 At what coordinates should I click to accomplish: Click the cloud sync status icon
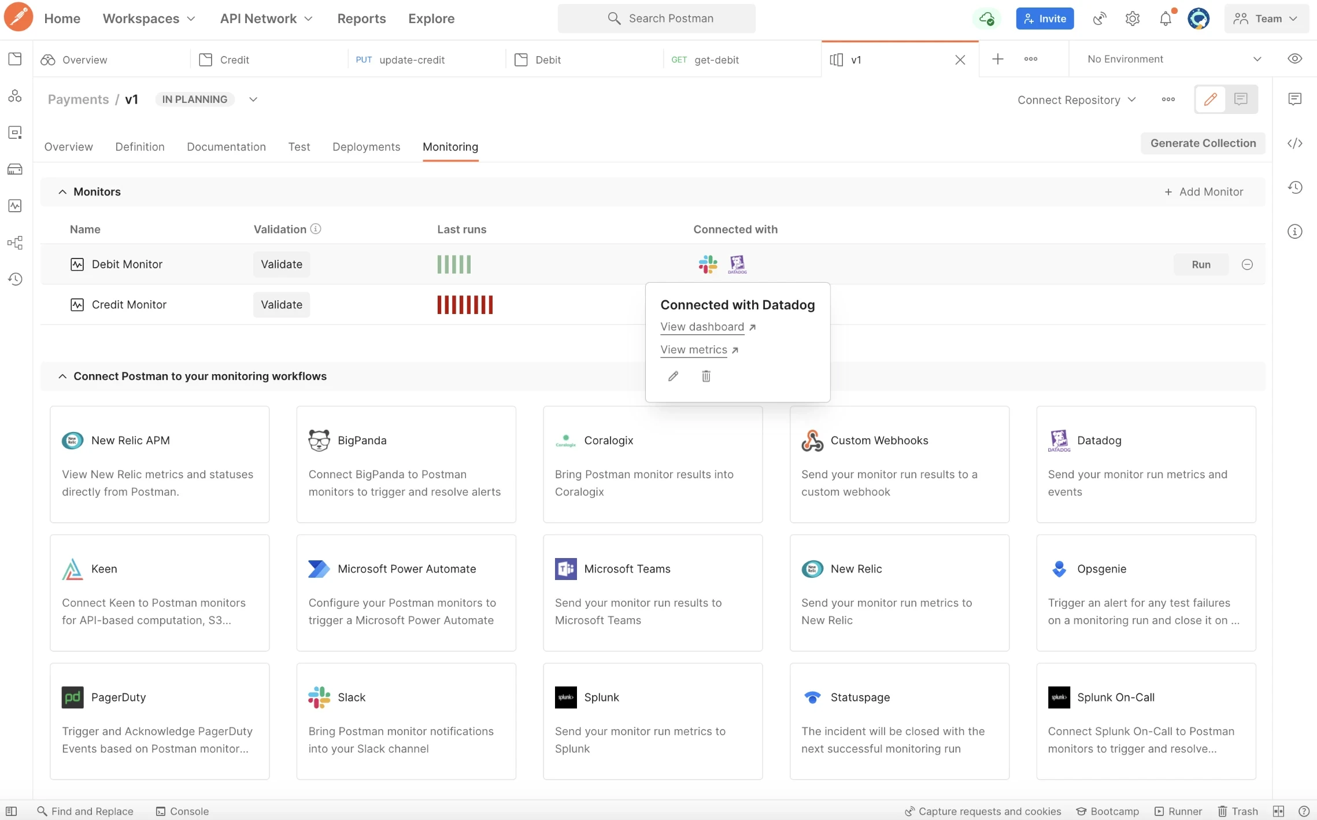tap(986, 19)
